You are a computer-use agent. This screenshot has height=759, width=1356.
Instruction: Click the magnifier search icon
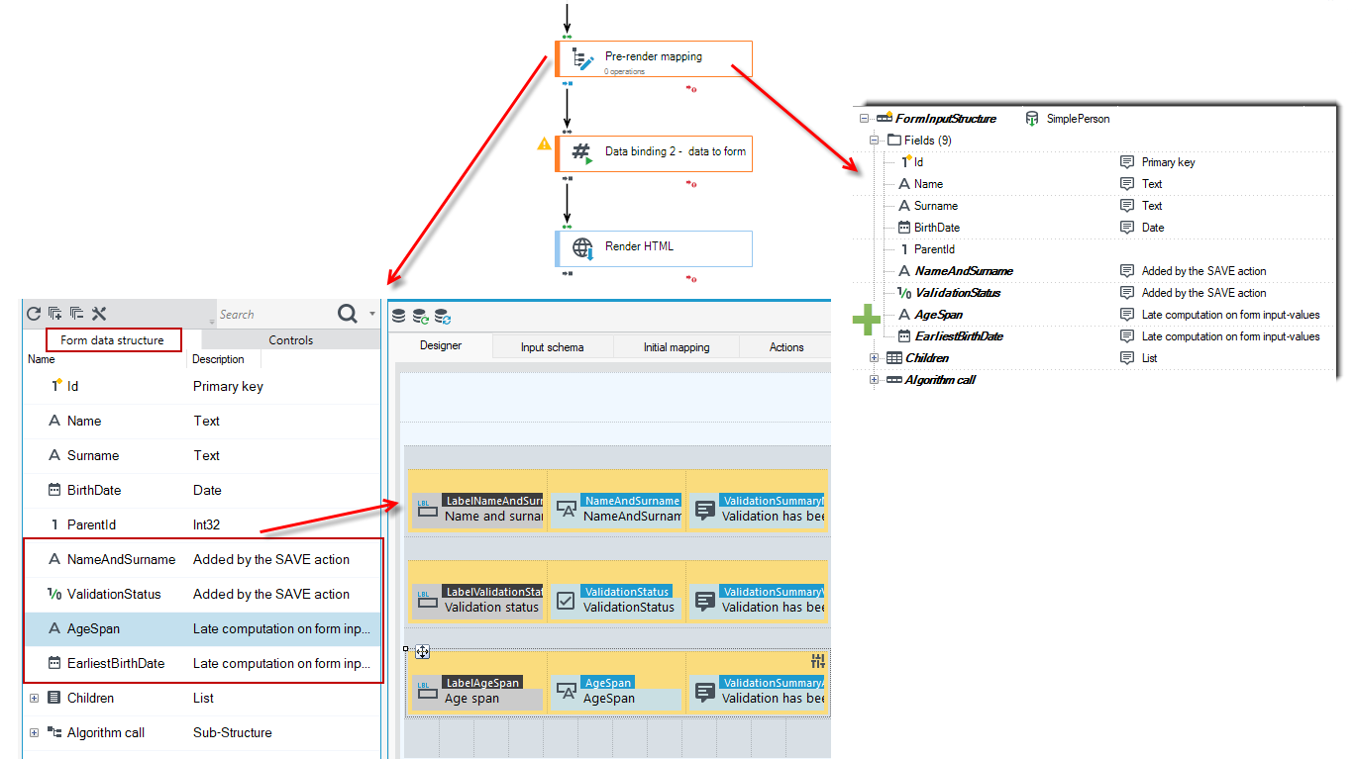[x=348, y=314]
